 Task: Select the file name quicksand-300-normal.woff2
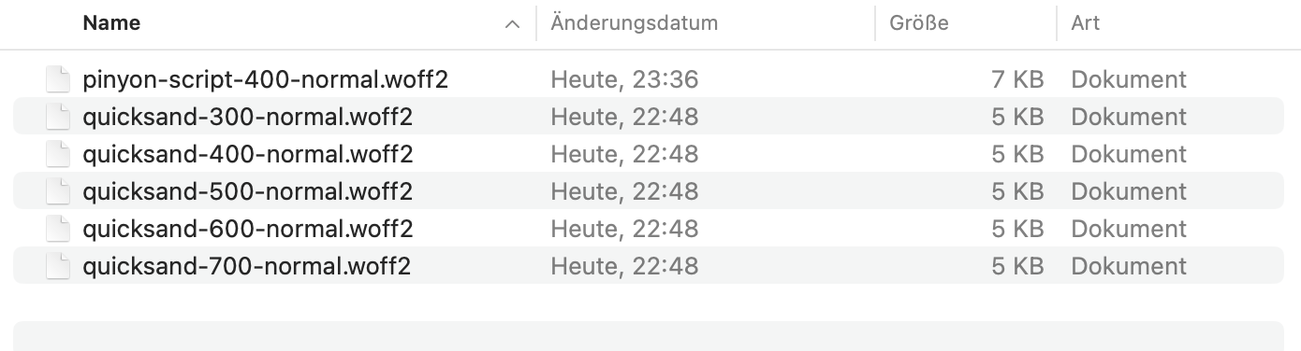coord(248,117)
